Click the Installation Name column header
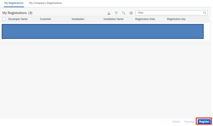Viewport: 213px width, 126px height. click(113, 19)
